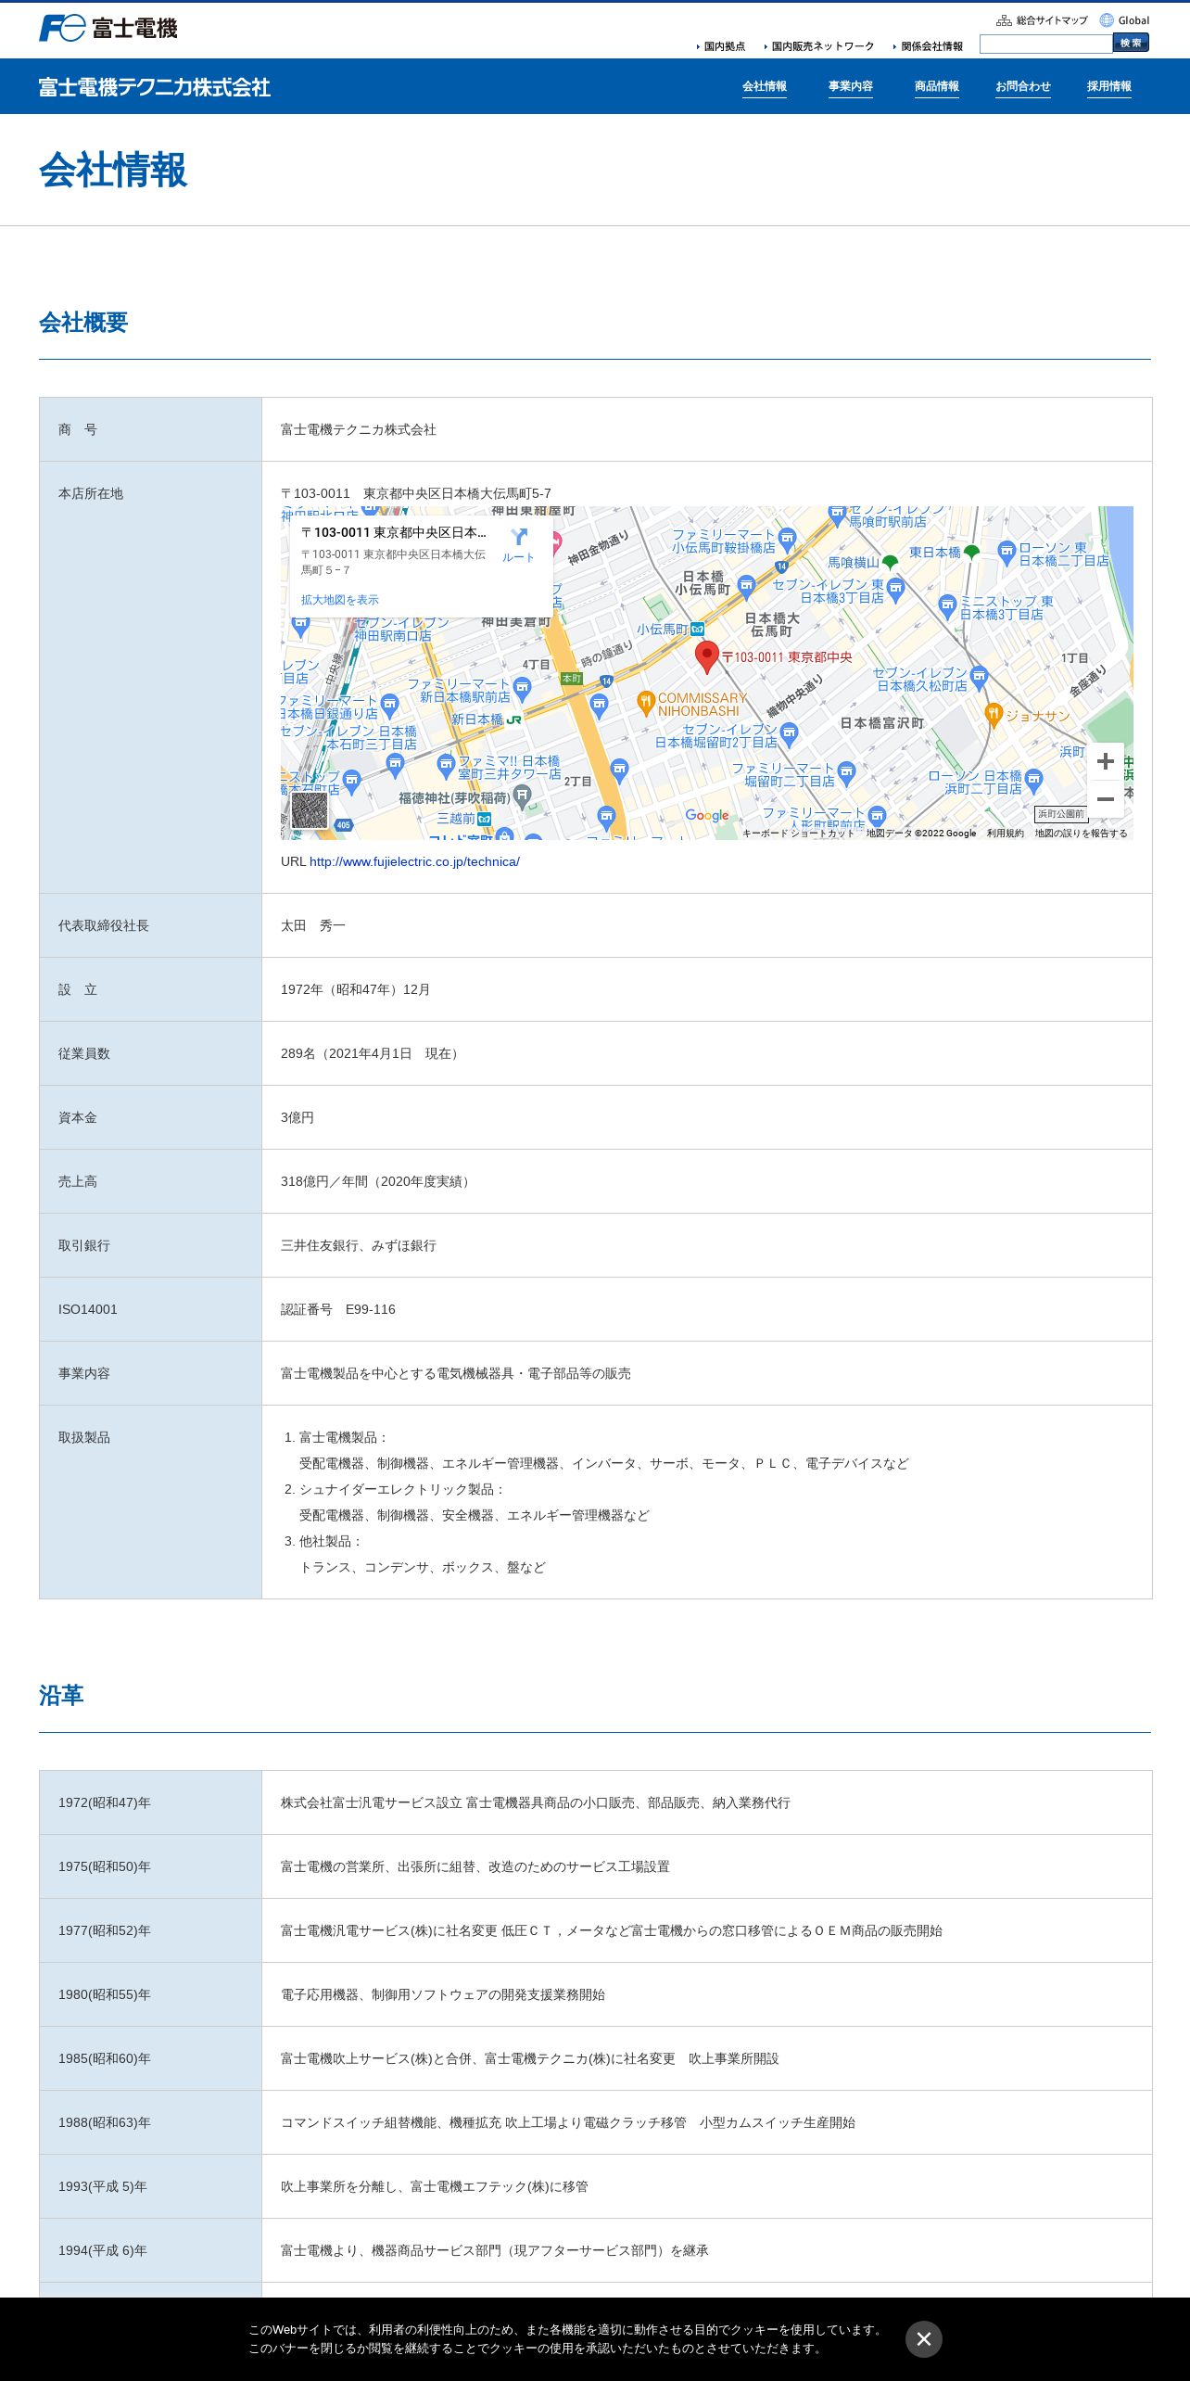This screenshot has height=2381, width=1190.
Task: Open the technica URL link
Action: [414, 862]
